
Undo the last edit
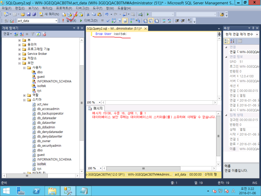107,14
